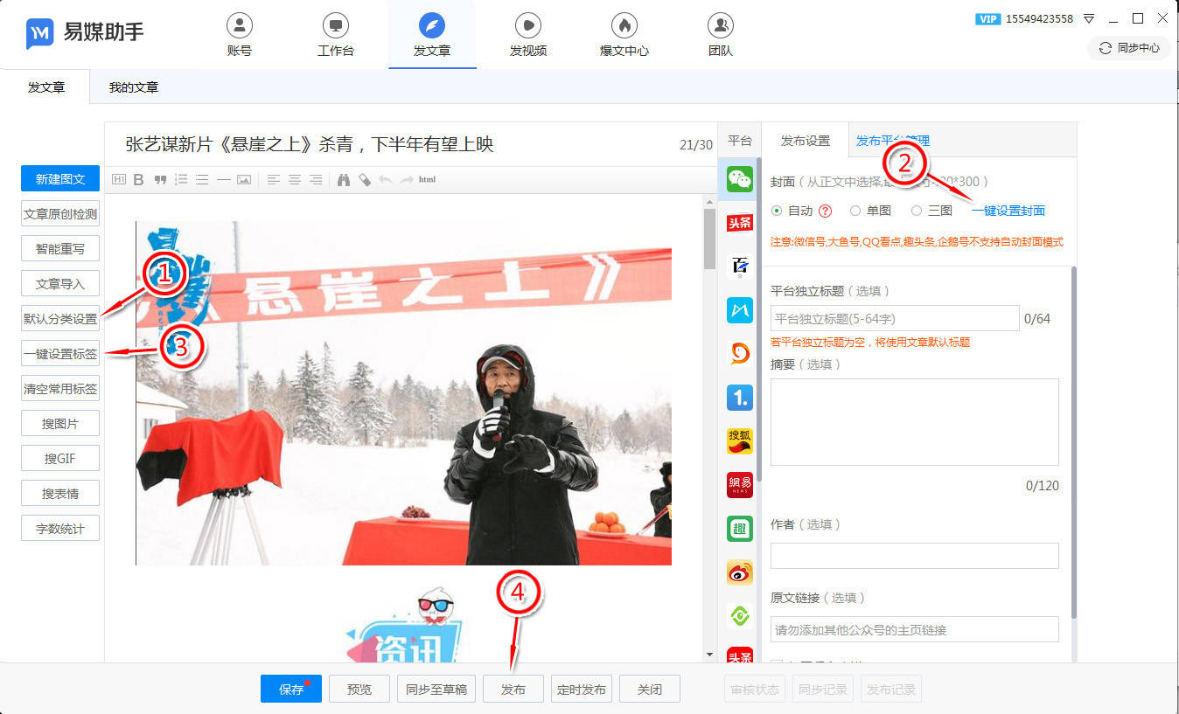Click the 搜GIF button

point(60,459)
